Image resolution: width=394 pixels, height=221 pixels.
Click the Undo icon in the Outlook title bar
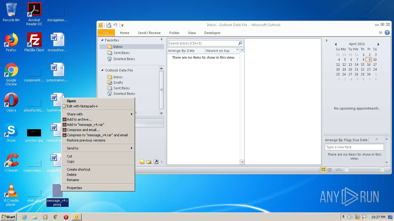[x=115, y=25]
